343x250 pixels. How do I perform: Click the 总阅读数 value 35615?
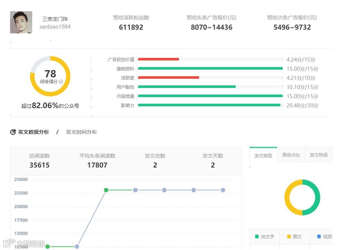click(x=40, y=165)
